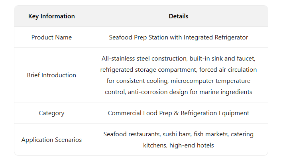Screen dimensions: 283x161
Task: Click the text 'All-stainless steel construction'
Action: point(143,59)
